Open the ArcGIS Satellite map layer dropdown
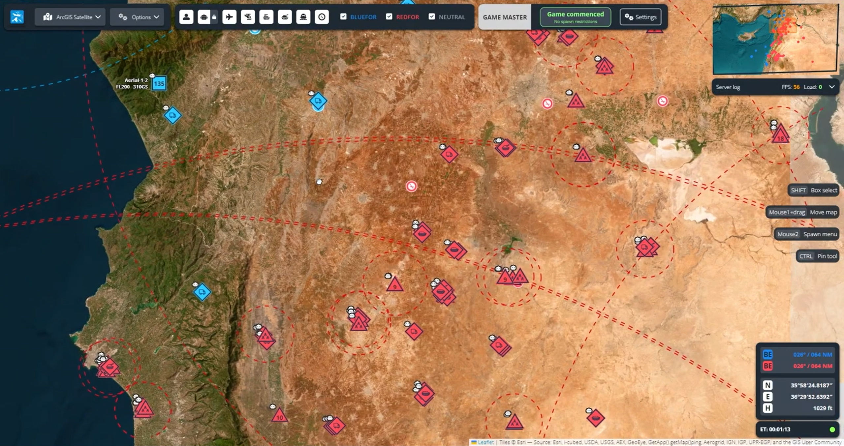 pos(70,17)
